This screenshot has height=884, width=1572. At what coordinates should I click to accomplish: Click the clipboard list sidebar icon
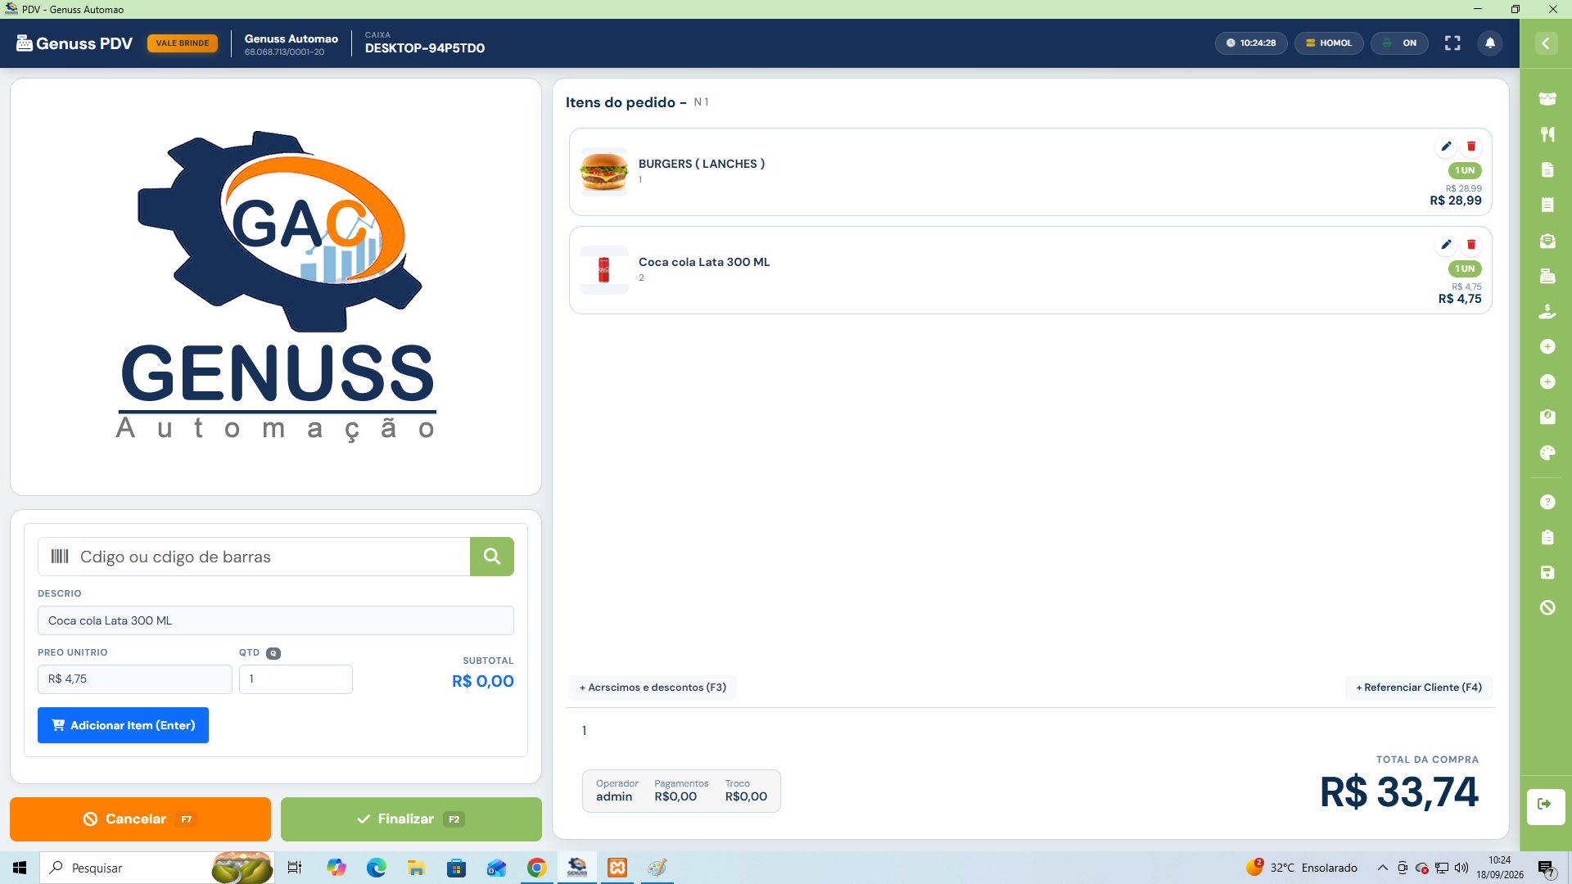coord(1547,537)
